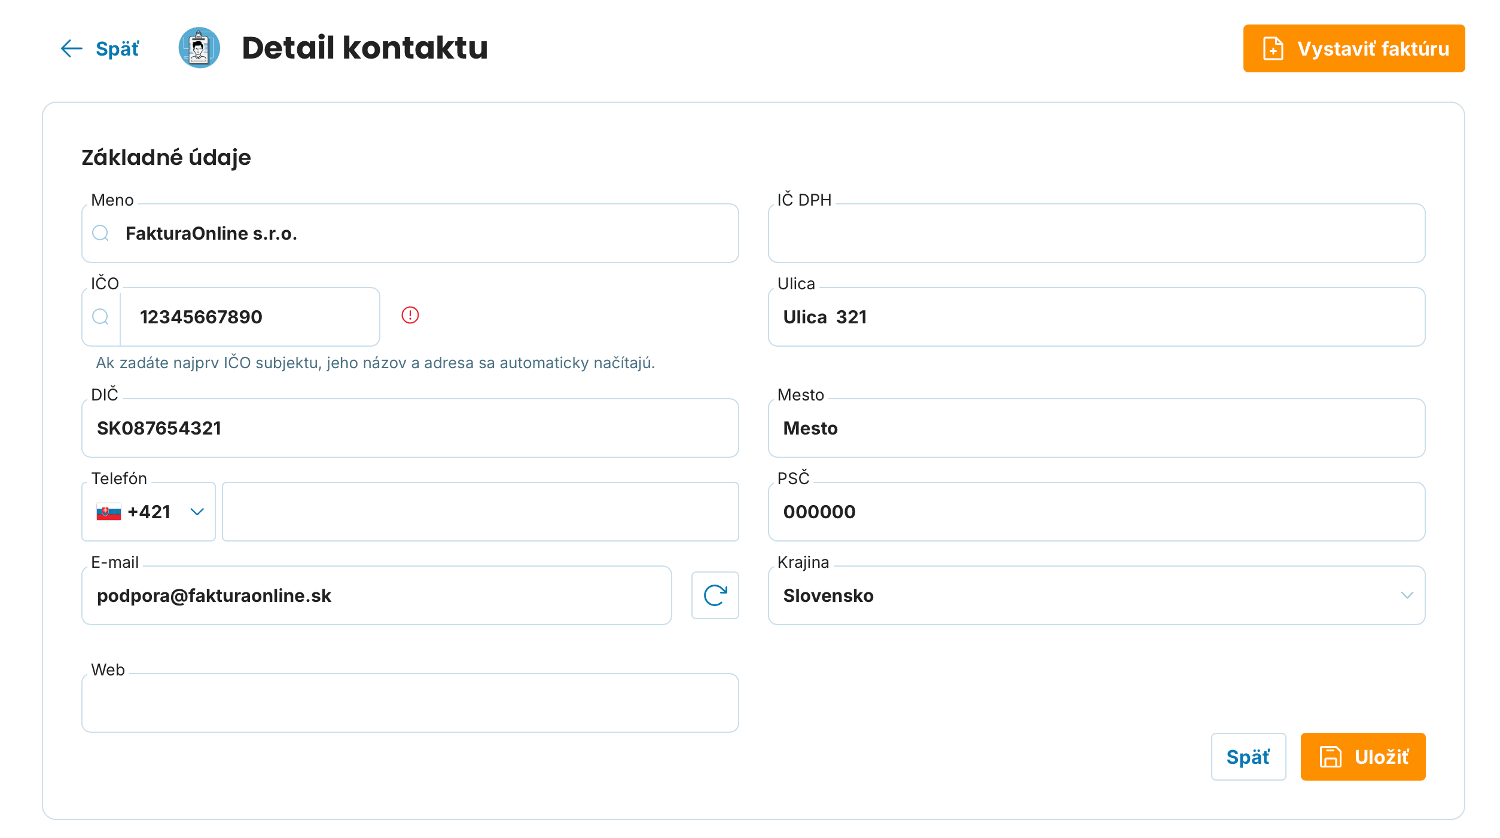Image resolution: width=1500 pixels, height=838 pixels.
Task: Click the floppy disk icon on Uložiť
Action: tap(1331, 757)
